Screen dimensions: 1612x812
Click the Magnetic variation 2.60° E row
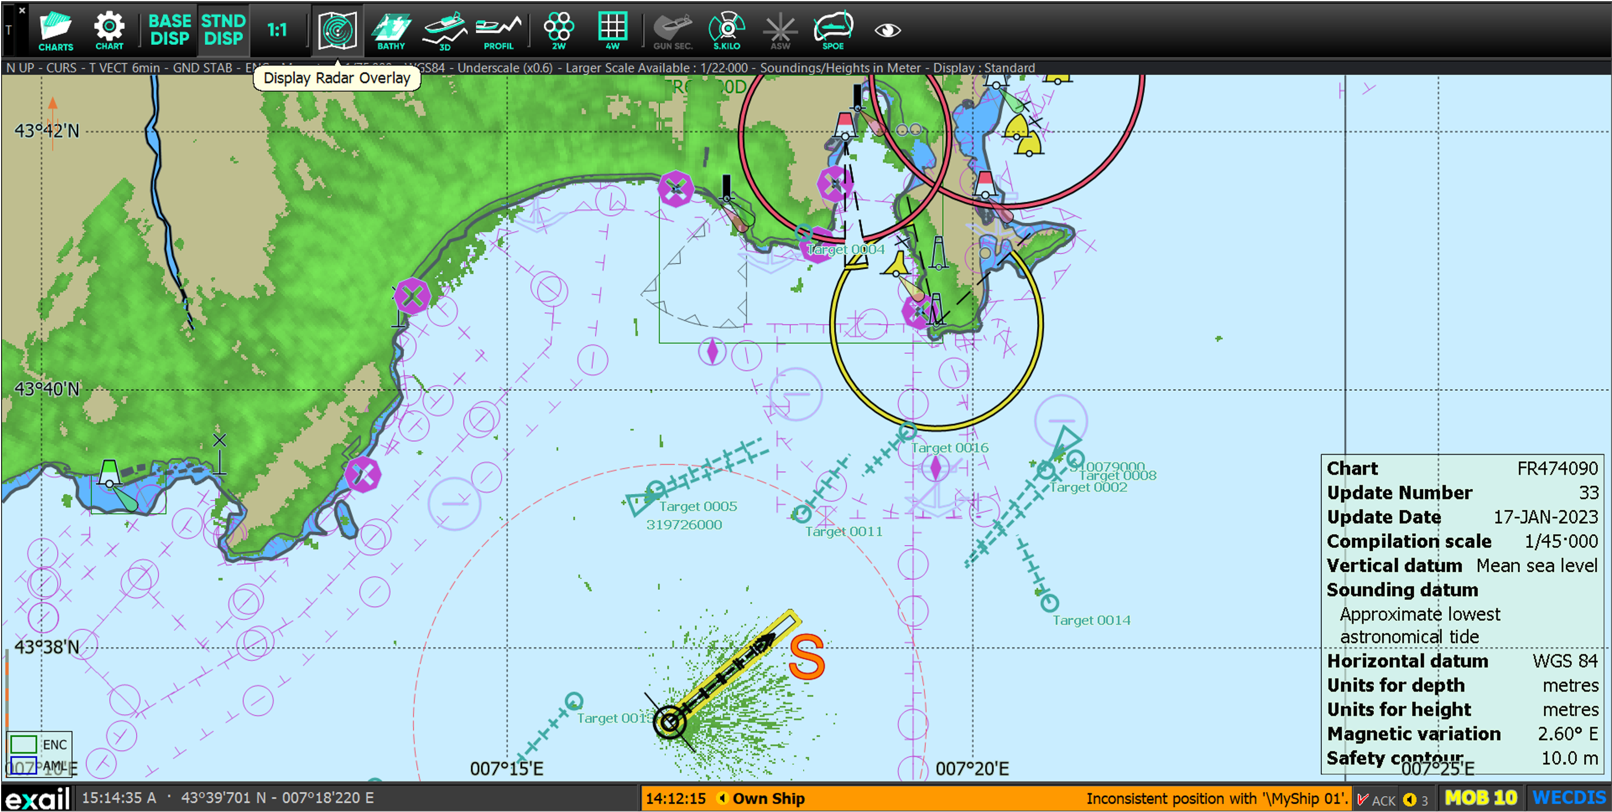click(x=1463, y=733)
